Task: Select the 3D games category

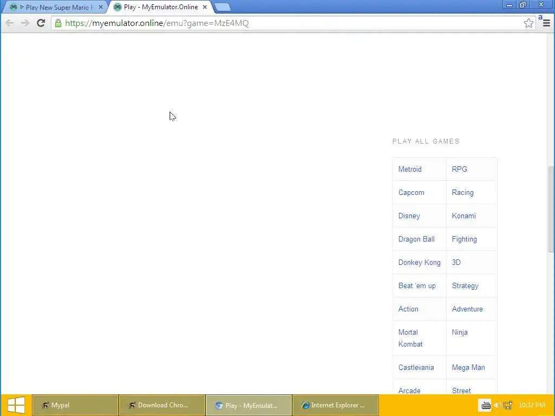Action: [456, 263]
